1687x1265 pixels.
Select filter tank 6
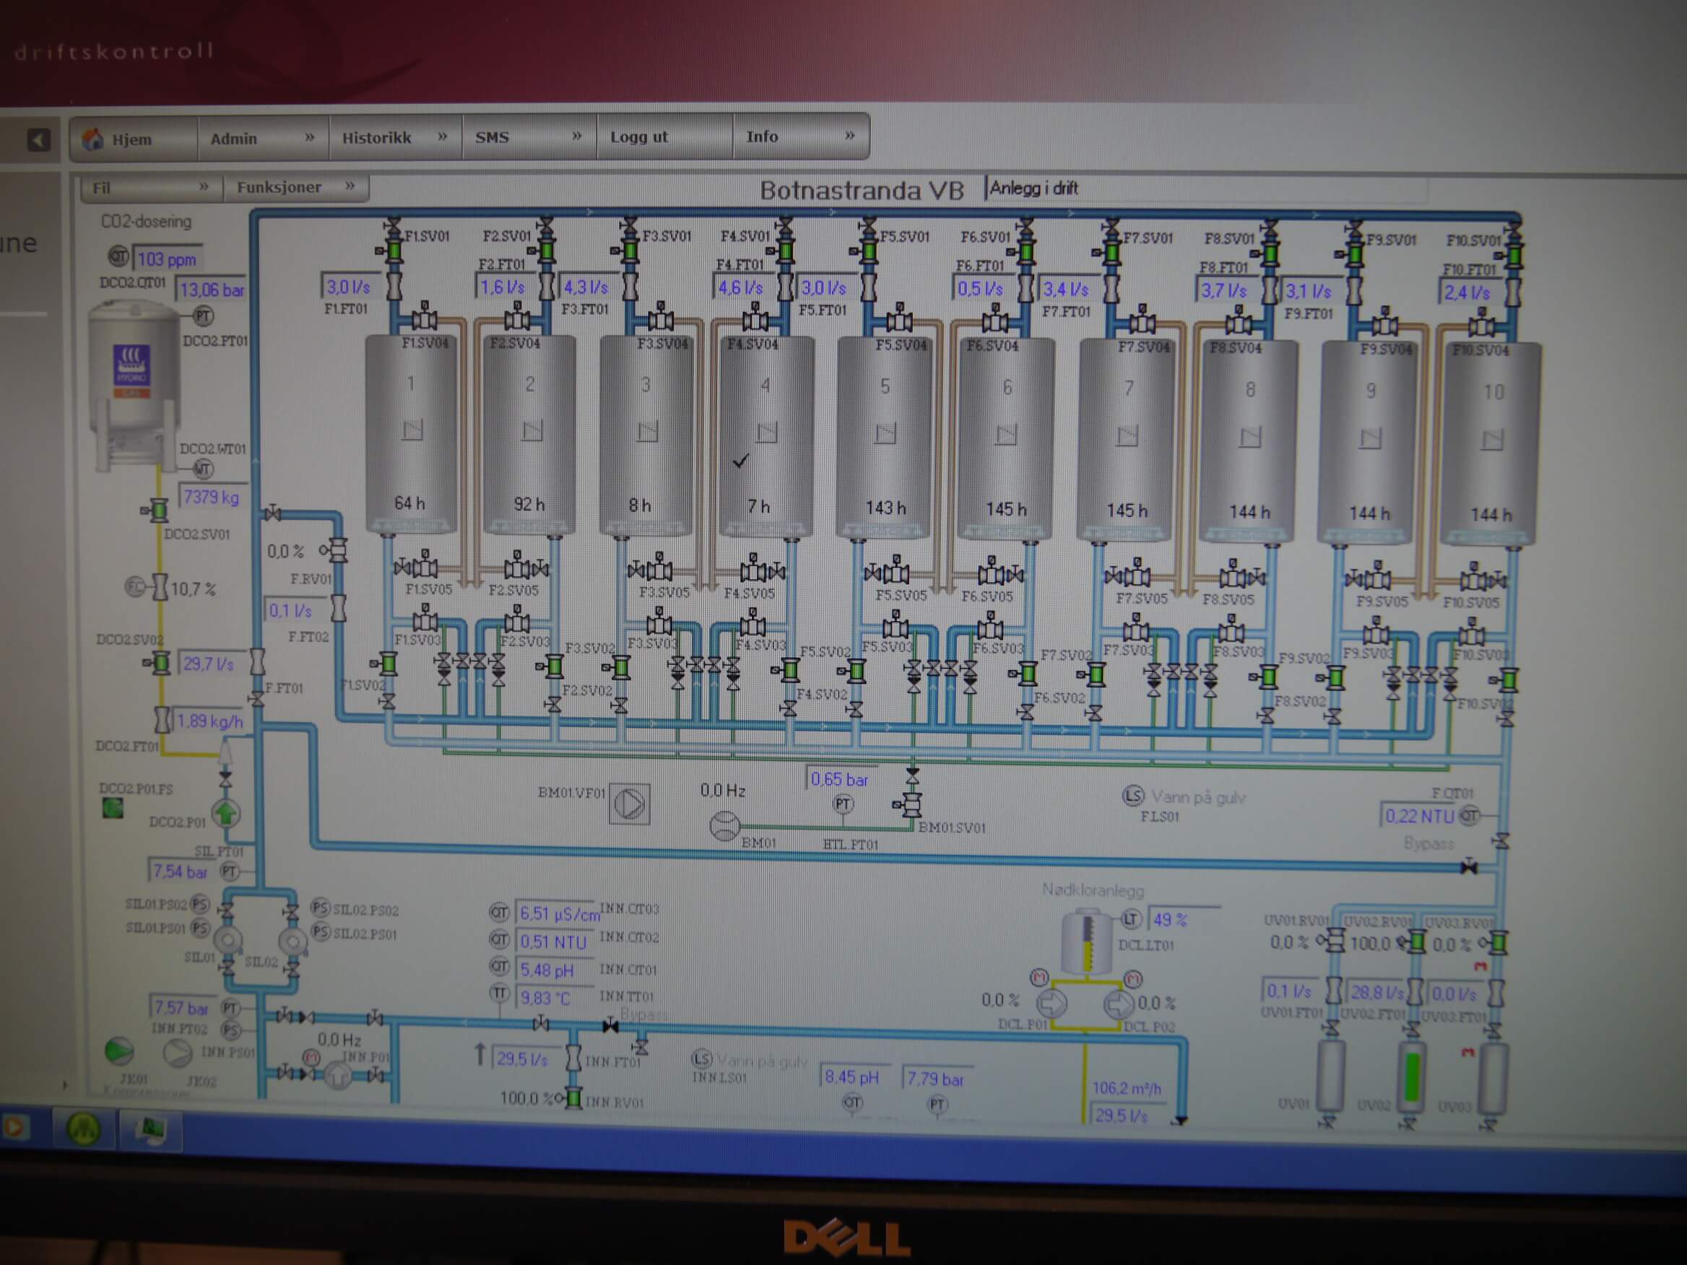click(x=1007, y=440)
